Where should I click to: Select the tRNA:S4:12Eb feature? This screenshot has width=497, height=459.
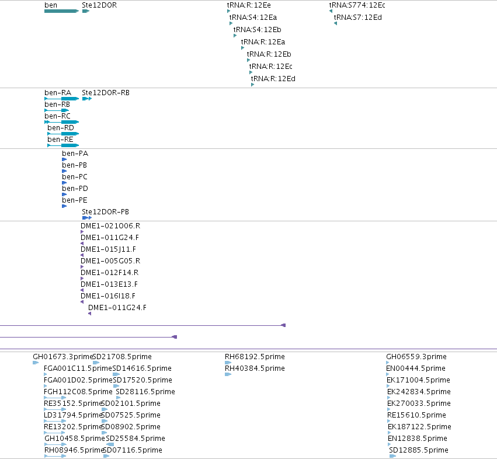tap(235, 36)
